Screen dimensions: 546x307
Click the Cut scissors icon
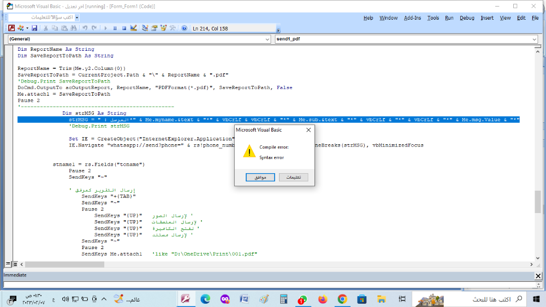click(x=45, y=28)
